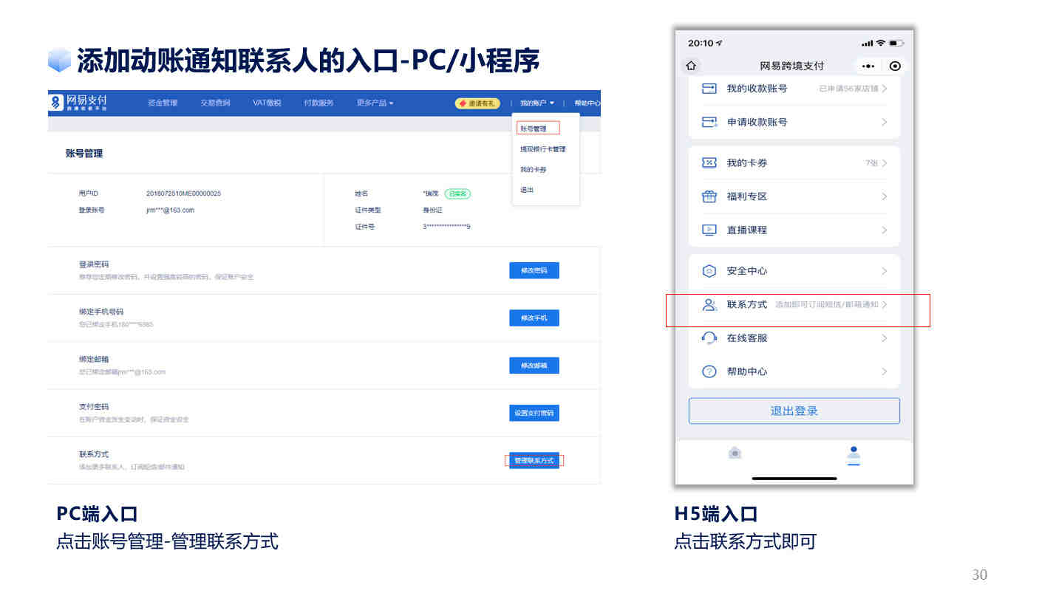This screenshot has width=1056, height=596.
Task: Collapse the 我的账户 dropdown
Action: pos(536,103)
